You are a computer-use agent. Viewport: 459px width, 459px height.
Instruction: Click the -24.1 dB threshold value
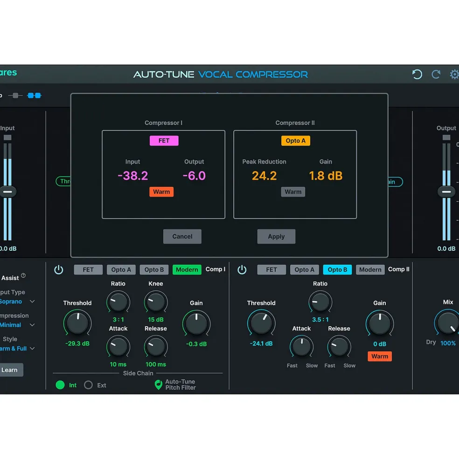pos(261,343)
